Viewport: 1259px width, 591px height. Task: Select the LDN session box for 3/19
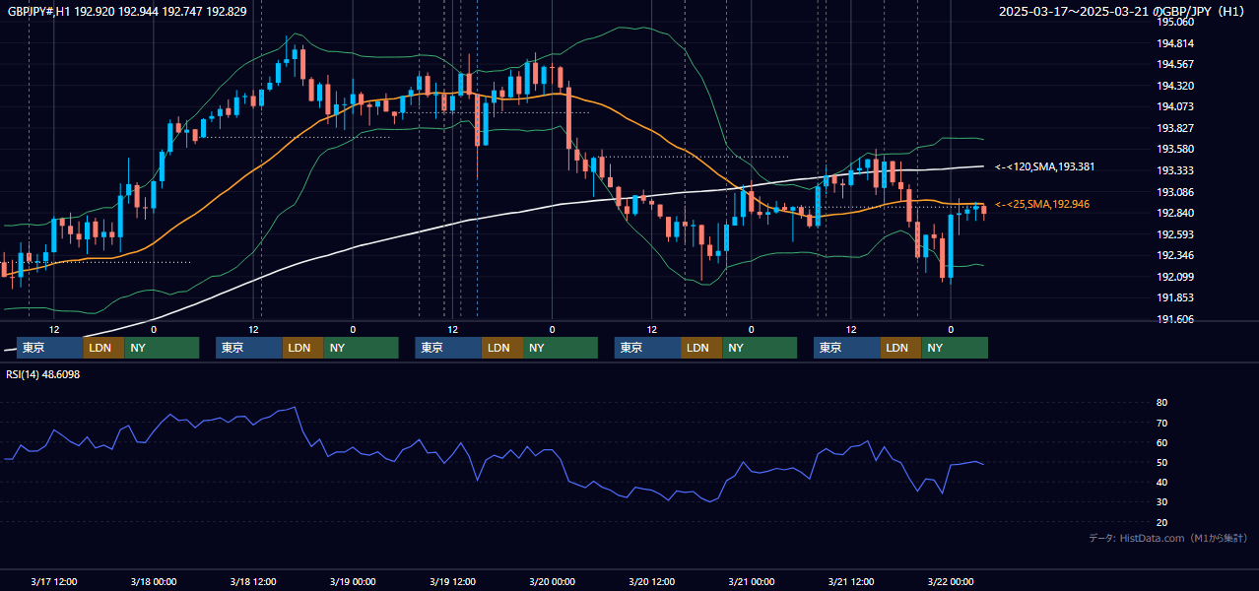tap(502, 348)
